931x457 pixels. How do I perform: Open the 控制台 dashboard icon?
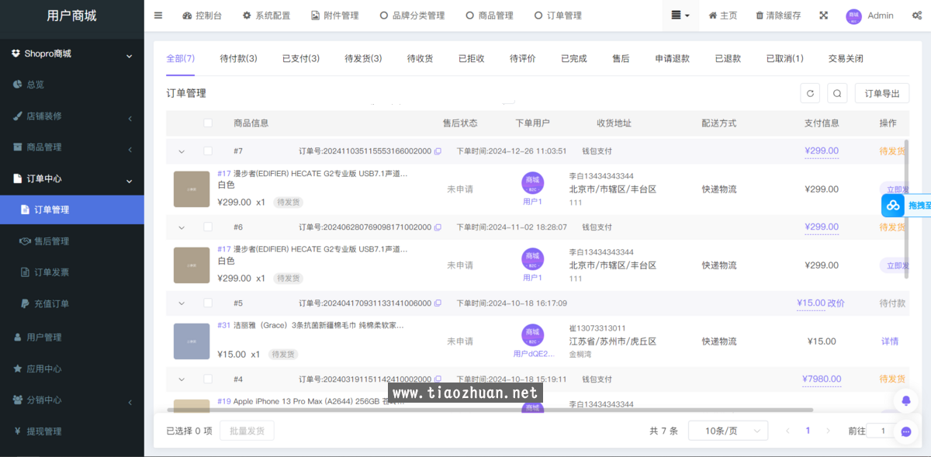point(186,15)
